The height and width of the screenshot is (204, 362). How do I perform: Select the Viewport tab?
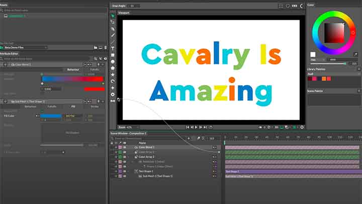pyautogui.click(x=124, y=13)
